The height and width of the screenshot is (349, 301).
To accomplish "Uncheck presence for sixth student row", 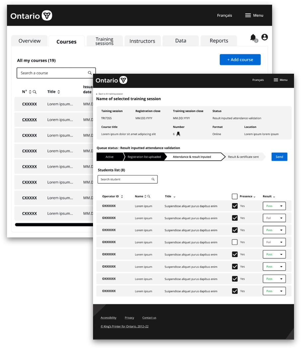I will pyautogui.click(x=235, y=266).
